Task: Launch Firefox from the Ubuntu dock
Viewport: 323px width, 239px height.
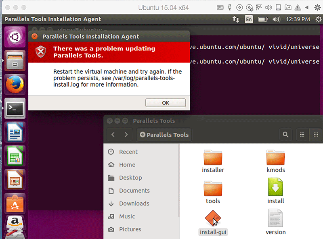Action: 15,85
